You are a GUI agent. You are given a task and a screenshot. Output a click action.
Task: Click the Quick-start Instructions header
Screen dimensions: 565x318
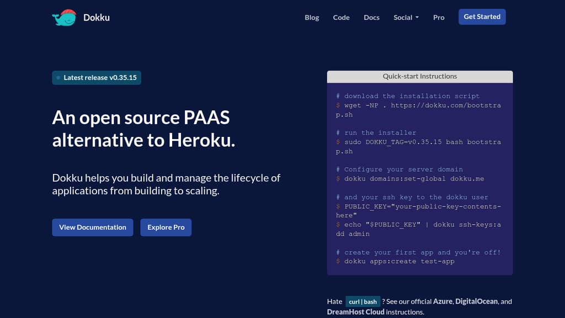pyautogui.click(x=420, y=77)
